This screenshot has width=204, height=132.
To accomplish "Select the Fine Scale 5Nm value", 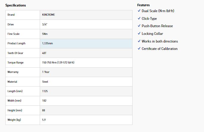I will (x=45, y=34).
